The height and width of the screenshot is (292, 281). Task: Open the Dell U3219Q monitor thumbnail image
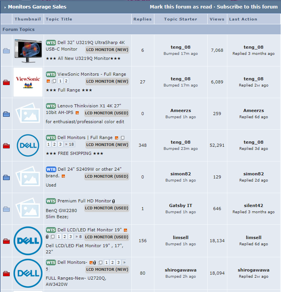pos(28,51)
